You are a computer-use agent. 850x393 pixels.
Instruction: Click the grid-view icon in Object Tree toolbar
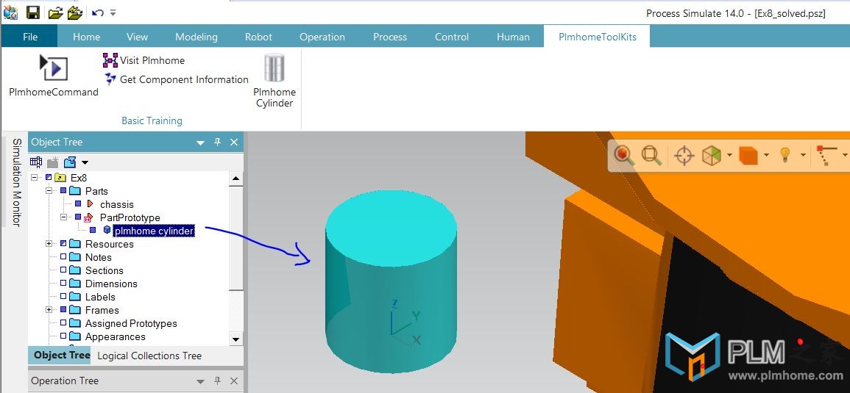click(x=36, y=162)
